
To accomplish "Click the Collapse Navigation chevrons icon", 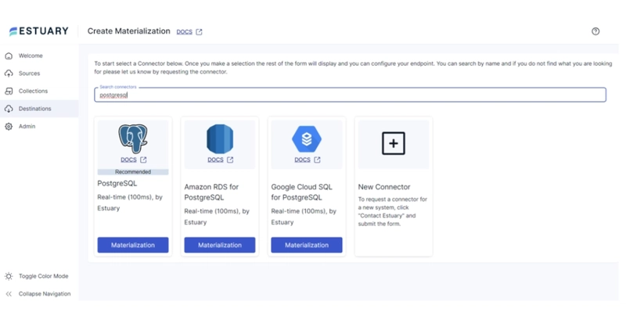I will pyautogui.click(x=9, y=294).
